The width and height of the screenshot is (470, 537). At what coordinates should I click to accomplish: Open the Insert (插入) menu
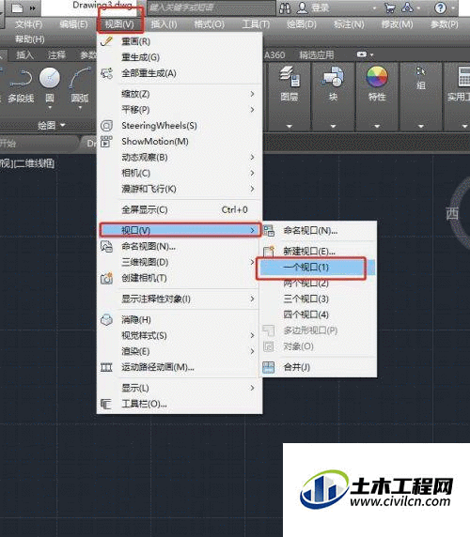[x=164, y=24]
